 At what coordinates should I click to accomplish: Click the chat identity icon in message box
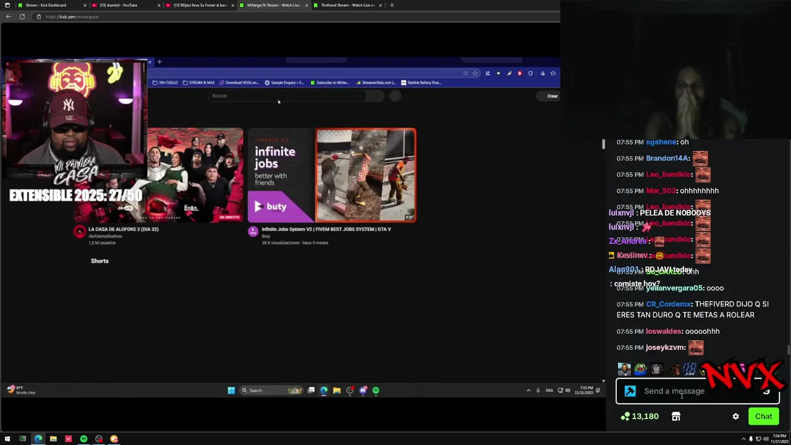pyautogui.click(x=630, y=391)
